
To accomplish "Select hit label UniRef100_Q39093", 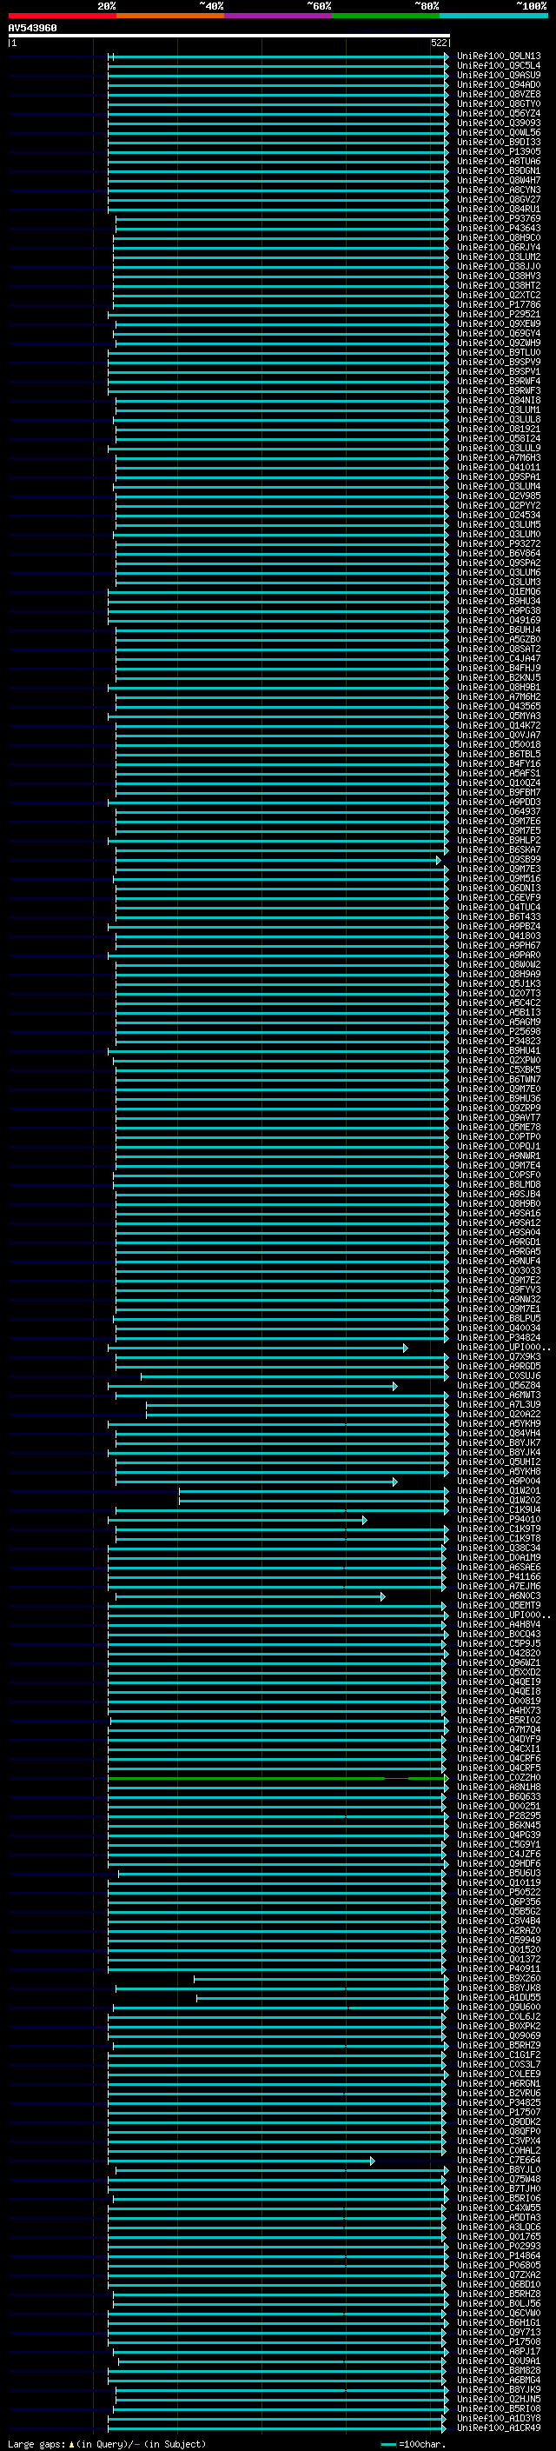I will click(x=499, y=123).
